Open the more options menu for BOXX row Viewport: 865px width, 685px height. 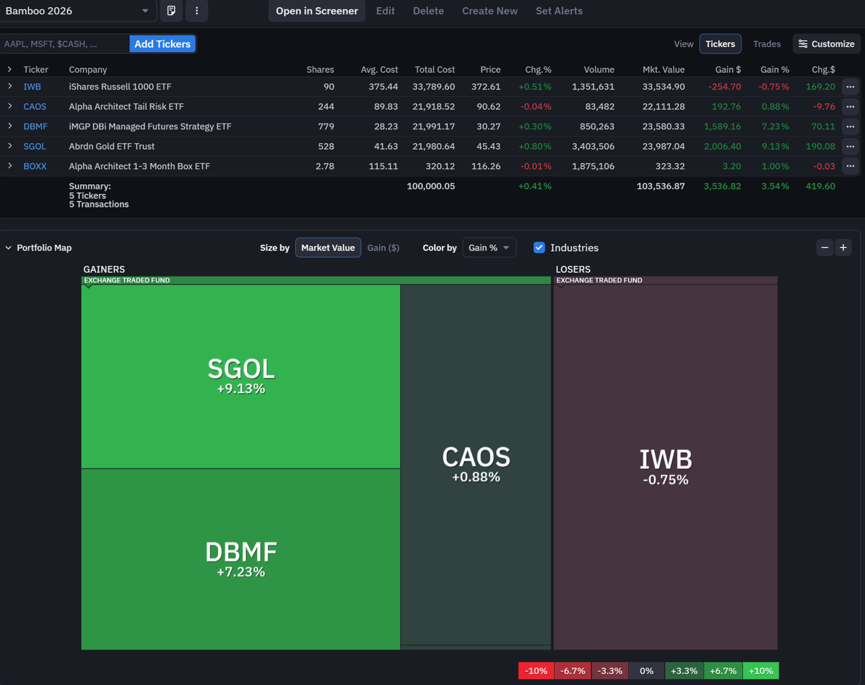click(850, 166)
